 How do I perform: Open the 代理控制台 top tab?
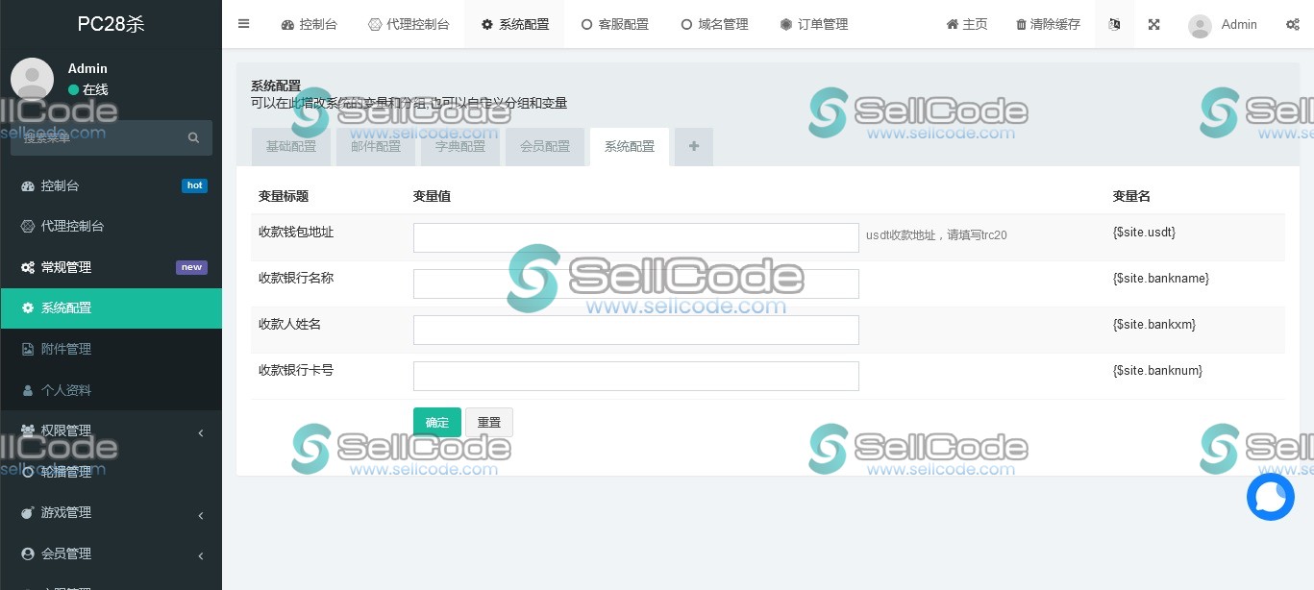coord(409,24)
